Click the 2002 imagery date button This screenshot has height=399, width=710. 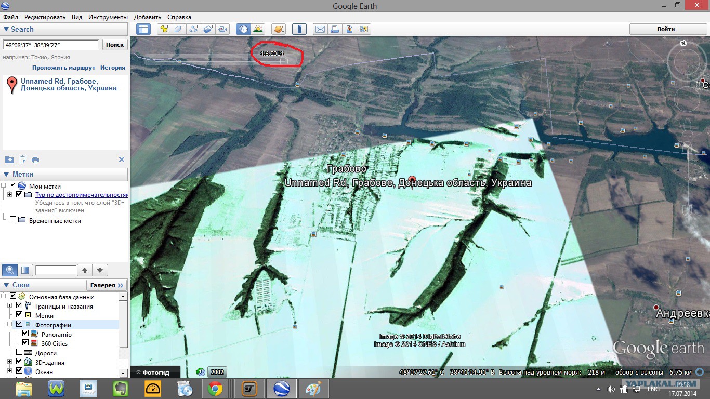[217, 372]
